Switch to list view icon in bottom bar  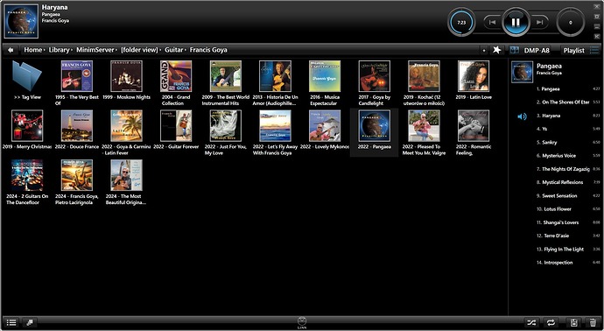coord(11,322)
